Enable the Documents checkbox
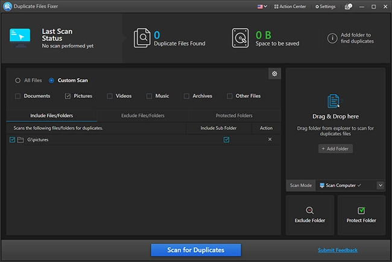This screenshot has width=392, height=262. pyautogui.click(x=17, y=96)
